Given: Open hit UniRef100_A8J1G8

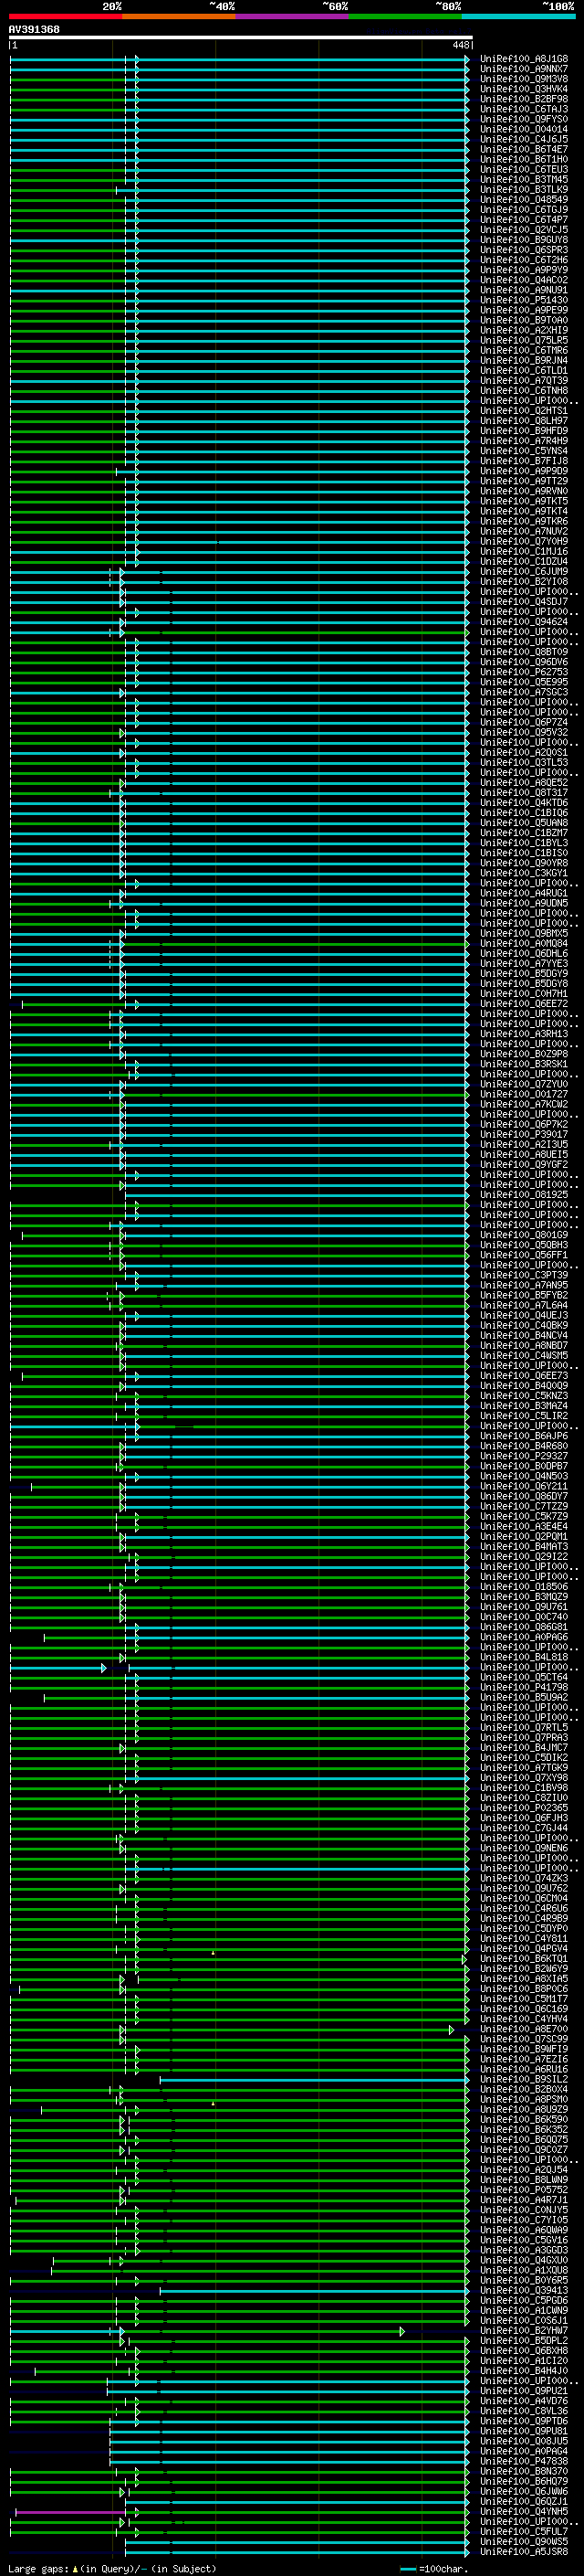Looking at the screenshot, I should coord(524,59).
